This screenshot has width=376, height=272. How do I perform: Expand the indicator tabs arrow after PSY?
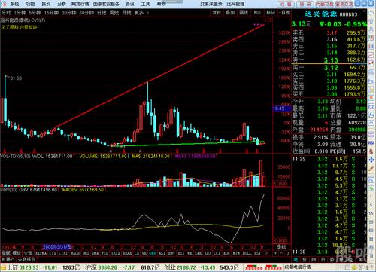coord(266,253)
